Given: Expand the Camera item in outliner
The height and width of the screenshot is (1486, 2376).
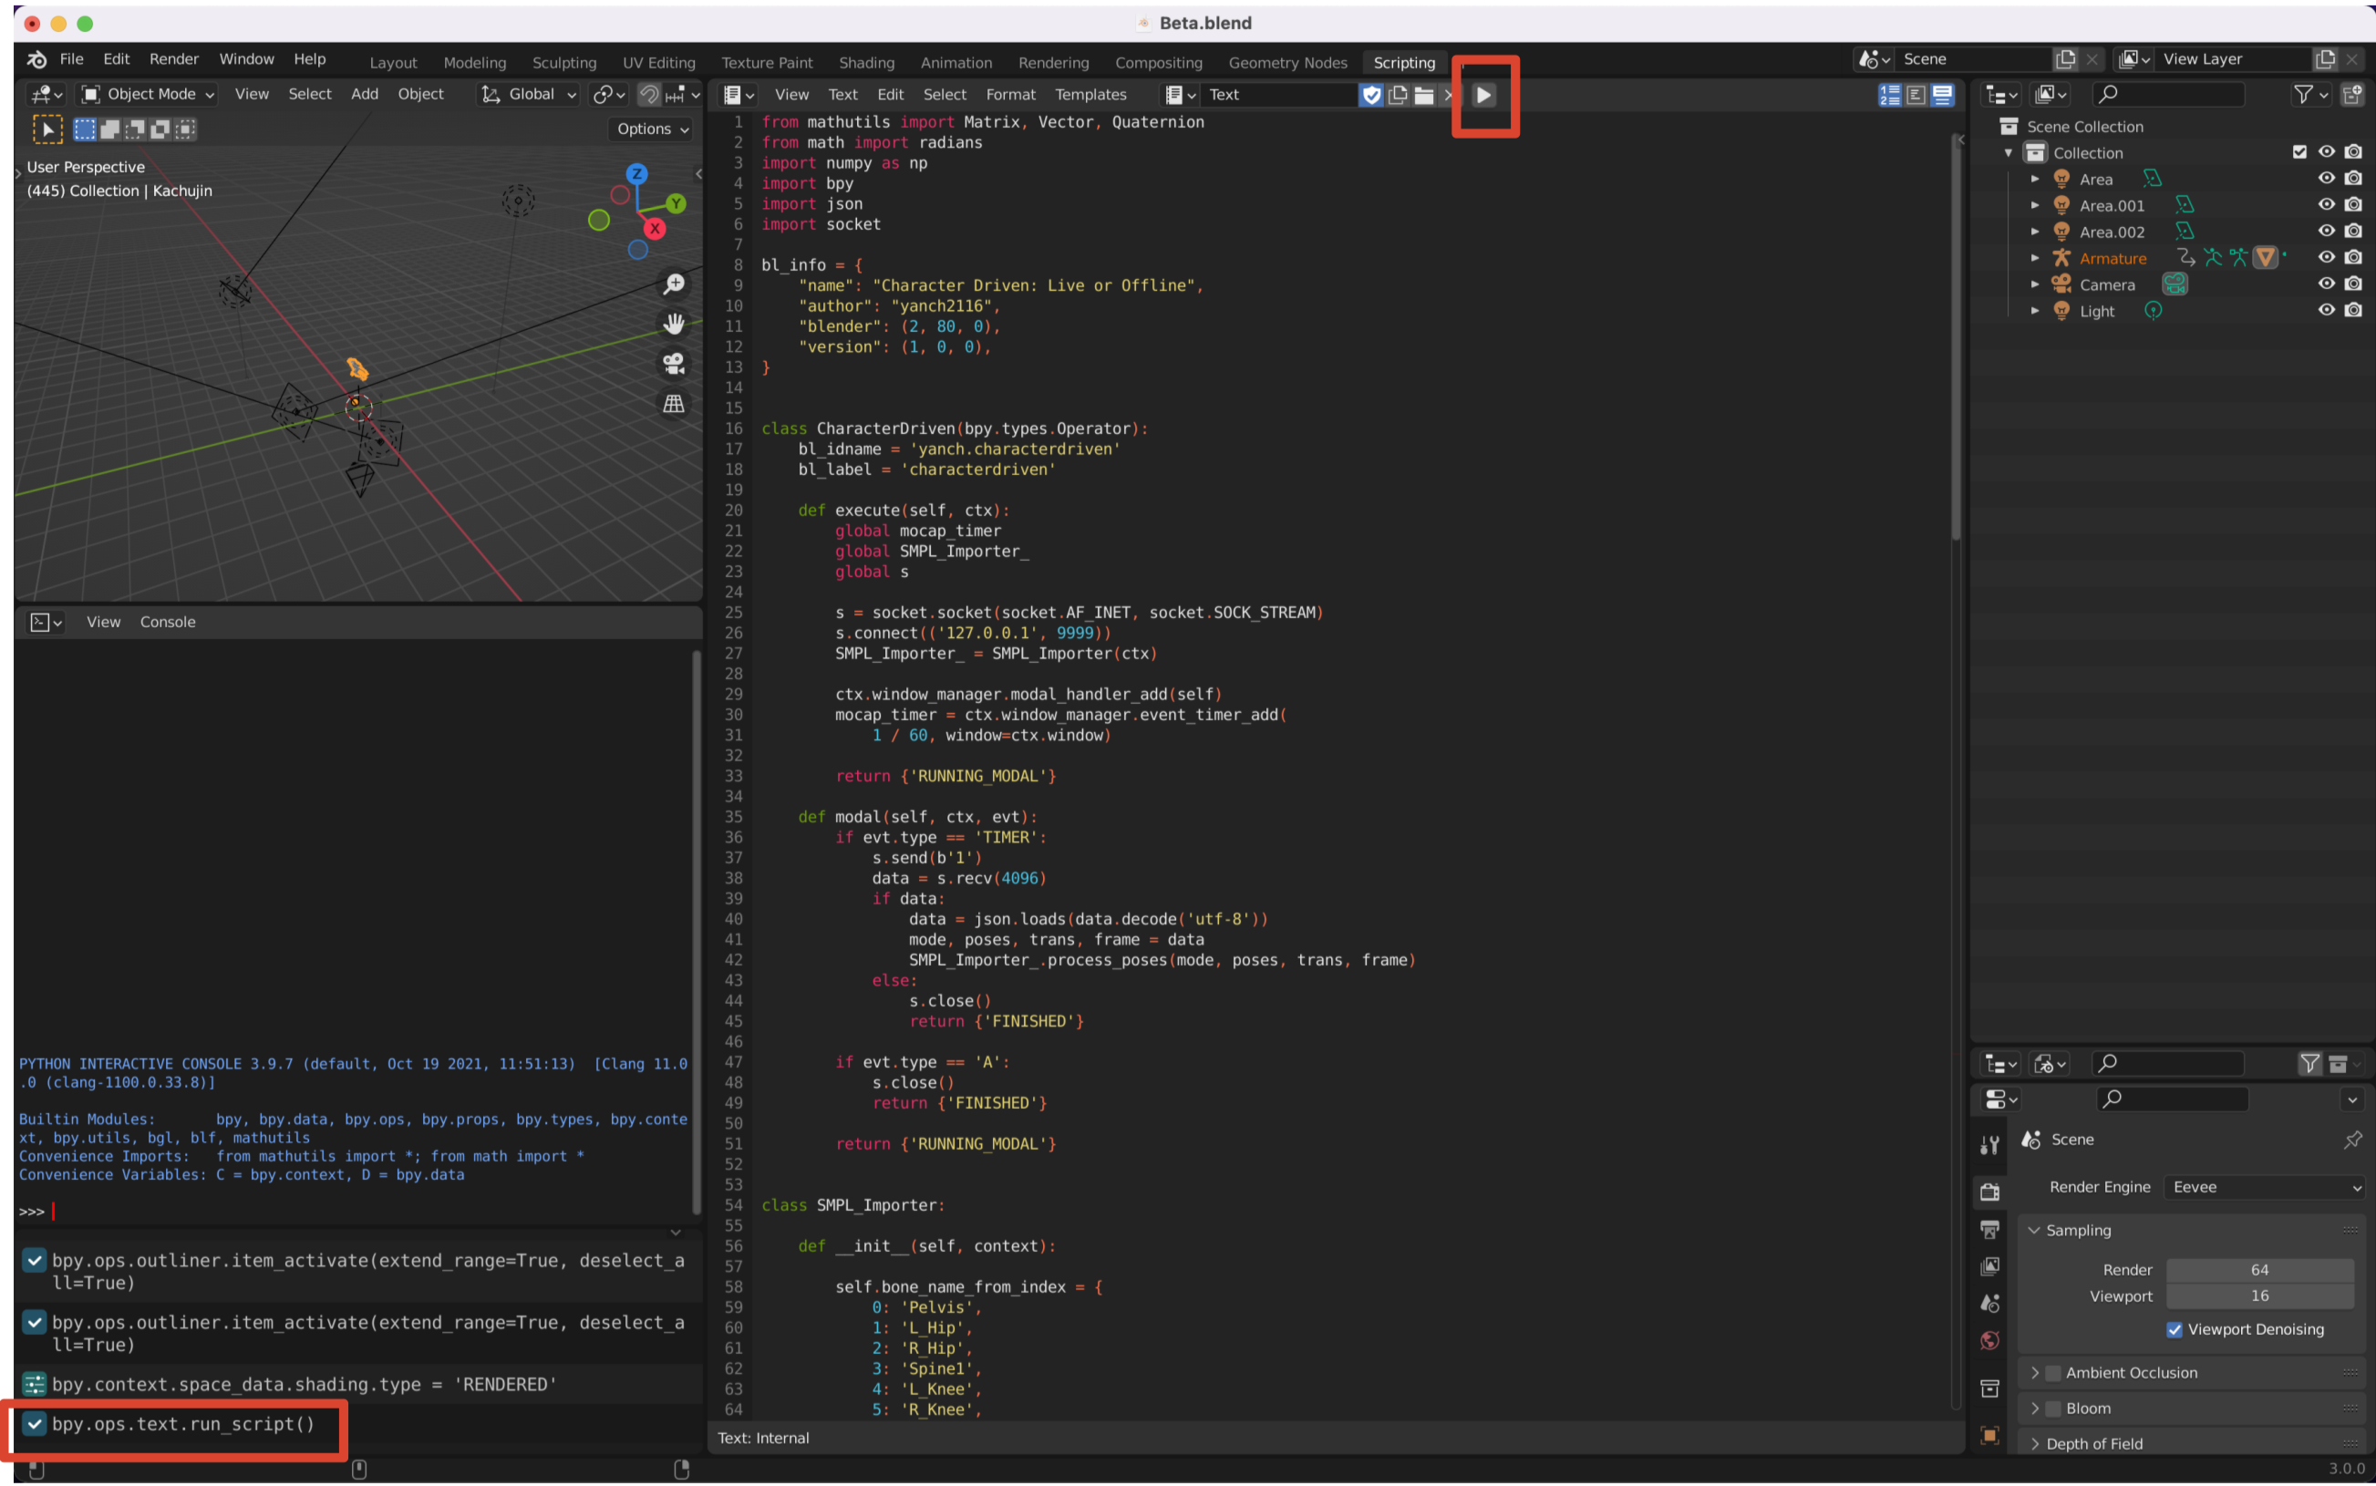Looking at the screenshot, I should (2035, 284).
